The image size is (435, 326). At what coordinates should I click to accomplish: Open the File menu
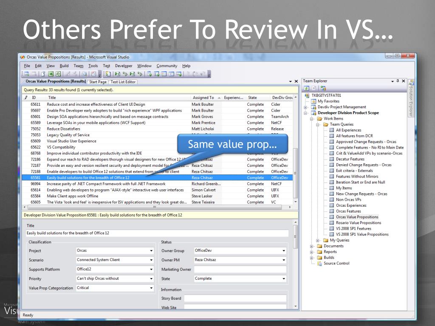[27, 66]
